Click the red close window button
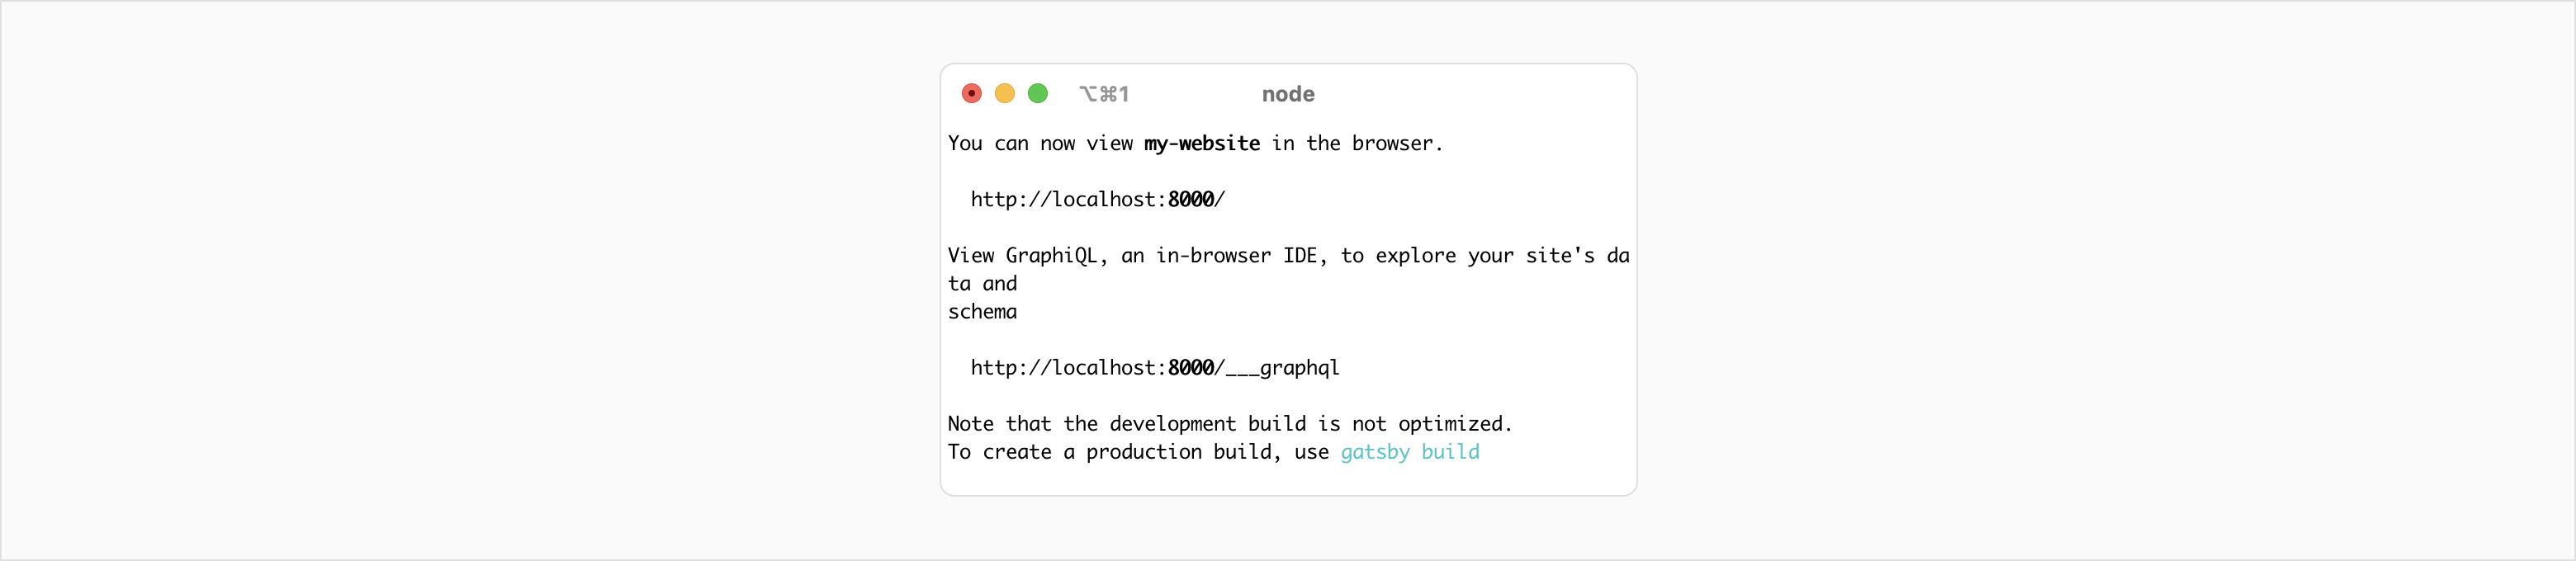 point(971,93)
